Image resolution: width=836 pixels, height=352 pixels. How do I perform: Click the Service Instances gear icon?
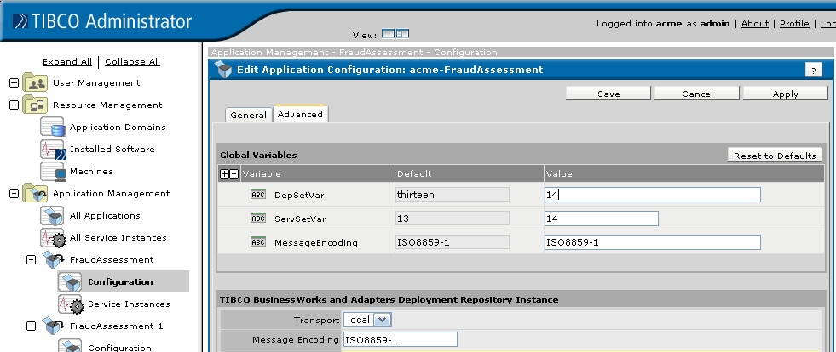(71, 304)
